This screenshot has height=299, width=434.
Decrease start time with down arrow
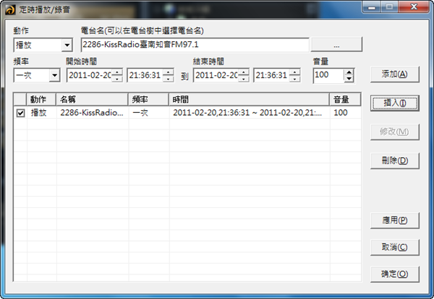[x=169, y=79]
